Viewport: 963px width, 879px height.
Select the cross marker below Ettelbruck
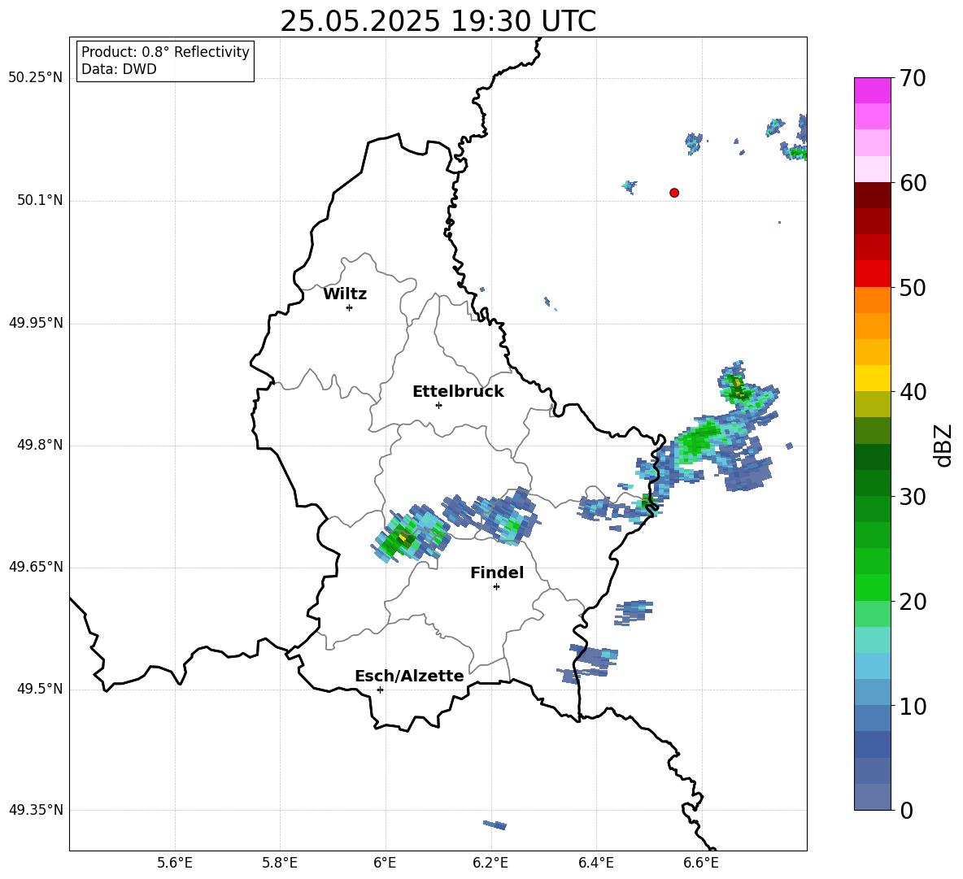pyautogui.click(x=438, y=405)
